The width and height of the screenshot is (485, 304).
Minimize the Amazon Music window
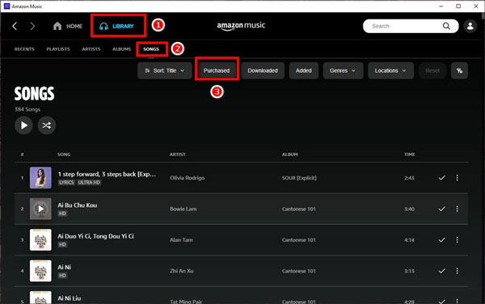tap(441, 6)
